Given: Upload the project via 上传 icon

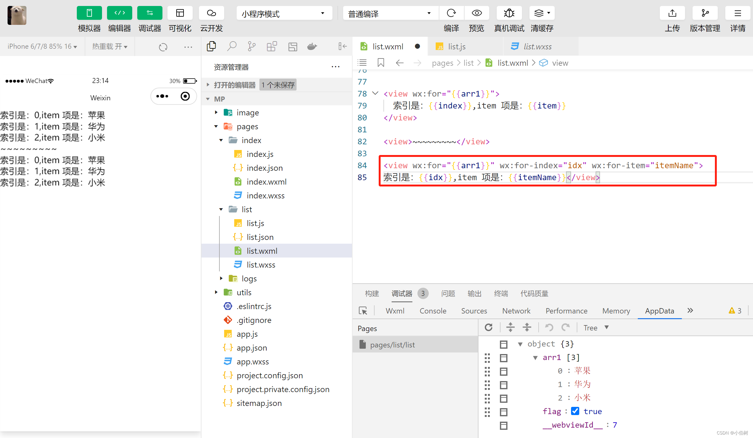Looking at the screenshot, I should (x=672, y=13).
